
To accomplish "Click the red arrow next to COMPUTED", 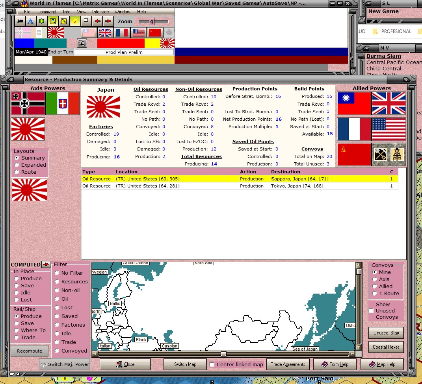I will (46, 264).
